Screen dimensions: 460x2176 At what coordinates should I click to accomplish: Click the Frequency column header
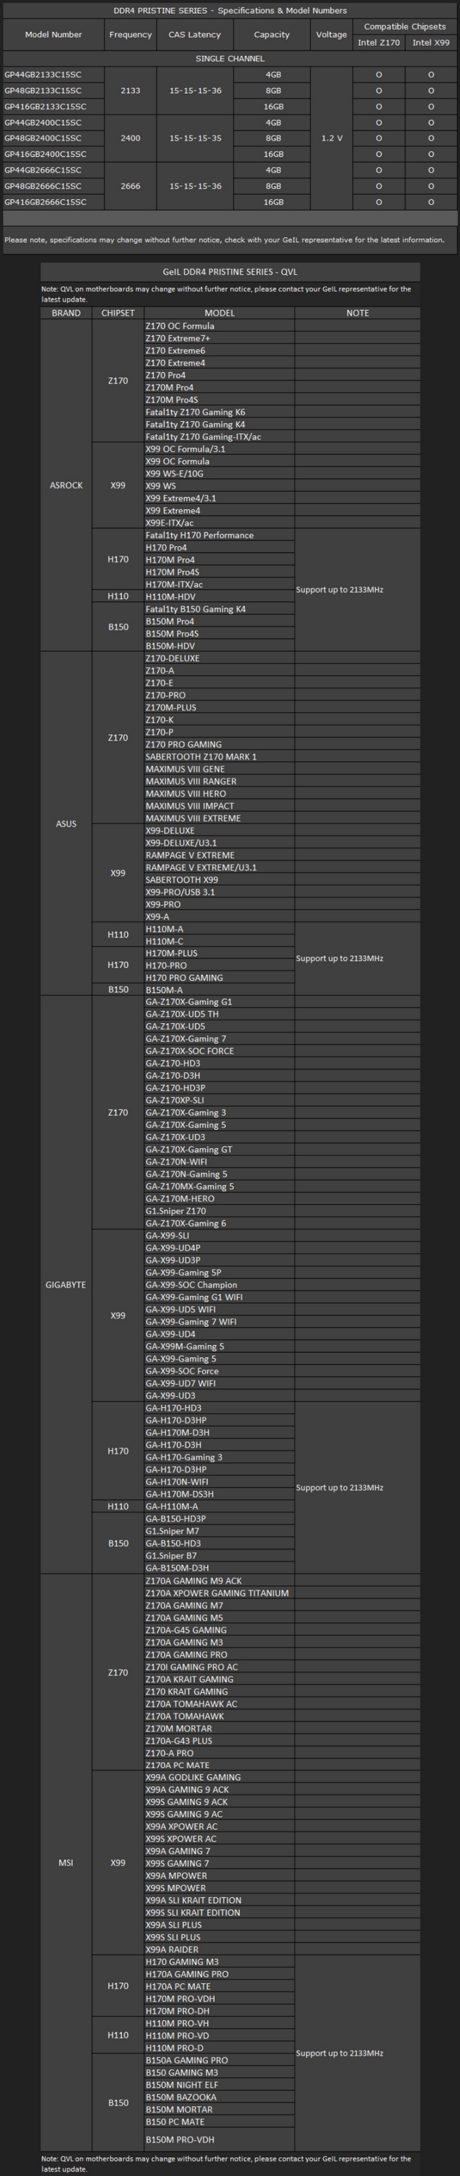[131, 35]
